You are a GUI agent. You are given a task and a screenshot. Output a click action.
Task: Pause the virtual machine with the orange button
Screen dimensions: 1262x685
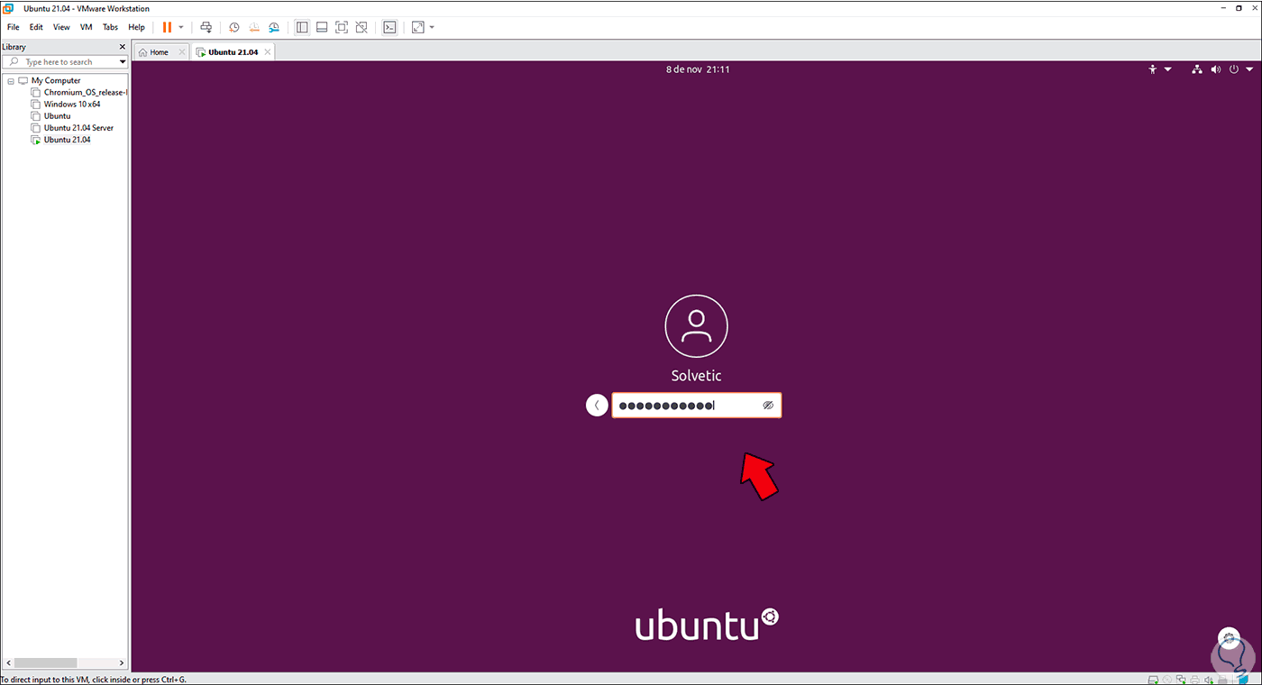coord(167,27)
